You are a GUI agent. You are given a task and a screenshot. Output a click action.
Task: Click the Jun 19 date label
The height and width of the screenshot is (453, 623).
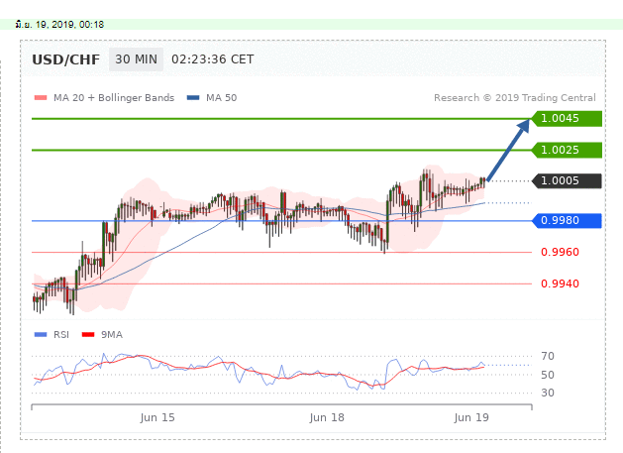471,417
